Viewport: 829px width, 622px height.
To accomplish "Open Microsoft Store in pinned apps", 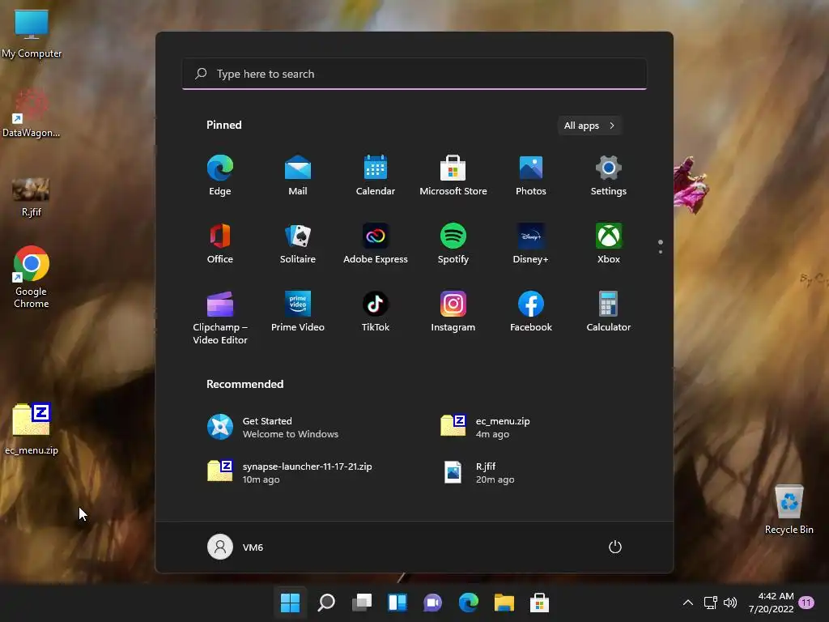I will (453, 175).
